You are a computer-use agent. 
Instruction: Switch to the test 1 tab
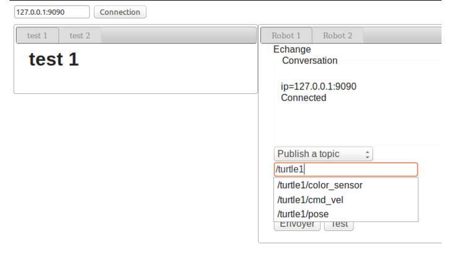pos(37,35)
